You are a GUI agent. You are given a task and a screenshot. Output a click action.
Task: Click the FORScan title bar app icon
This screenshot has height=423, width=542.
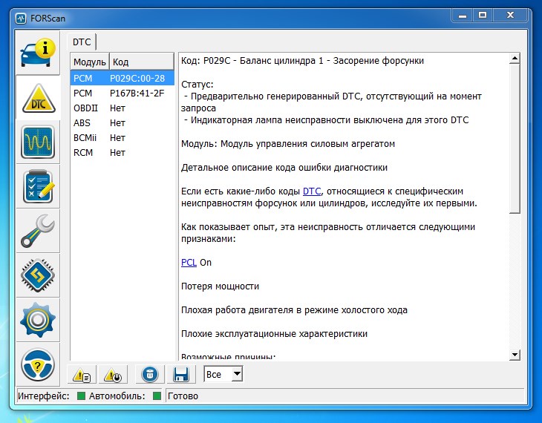tap(21, 19)
